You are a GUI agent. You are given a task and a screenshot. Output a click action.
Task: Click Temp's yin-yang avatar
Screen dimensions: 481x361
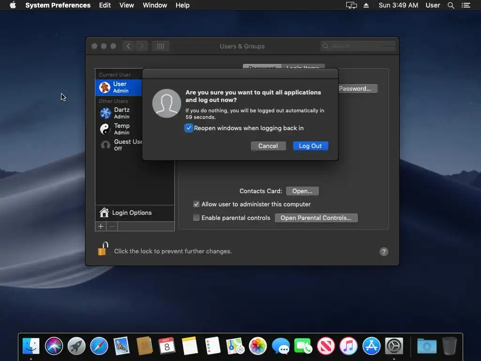(105, 129)
